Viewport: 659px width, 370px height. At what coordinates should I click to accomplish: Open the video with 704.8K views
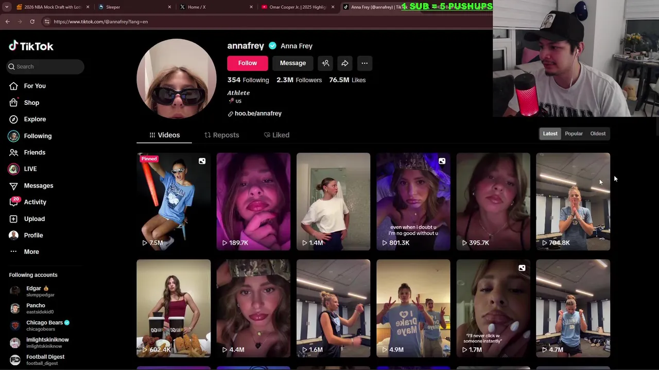pos(573,201)
